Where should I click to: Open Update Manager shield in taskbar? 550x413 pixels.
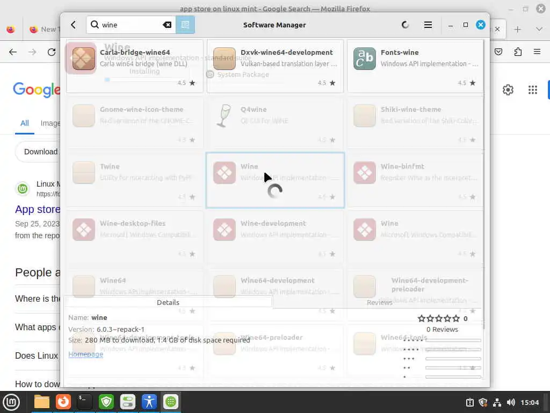(106, 402)
